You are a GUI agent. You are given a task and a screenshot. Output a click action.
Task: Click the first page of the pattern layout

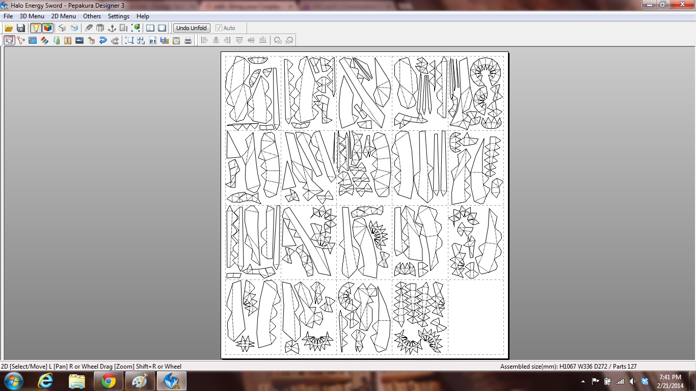(253, 93)
